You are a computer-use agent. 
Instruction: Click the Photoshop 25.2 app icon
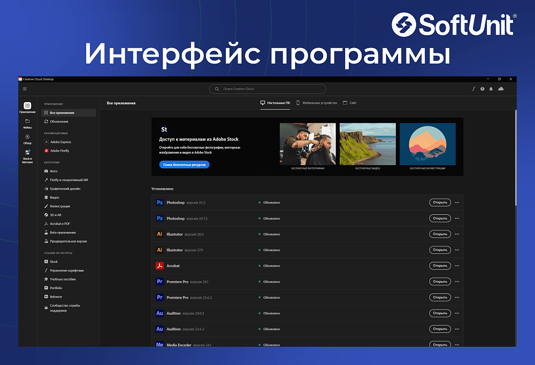[159, 203]
